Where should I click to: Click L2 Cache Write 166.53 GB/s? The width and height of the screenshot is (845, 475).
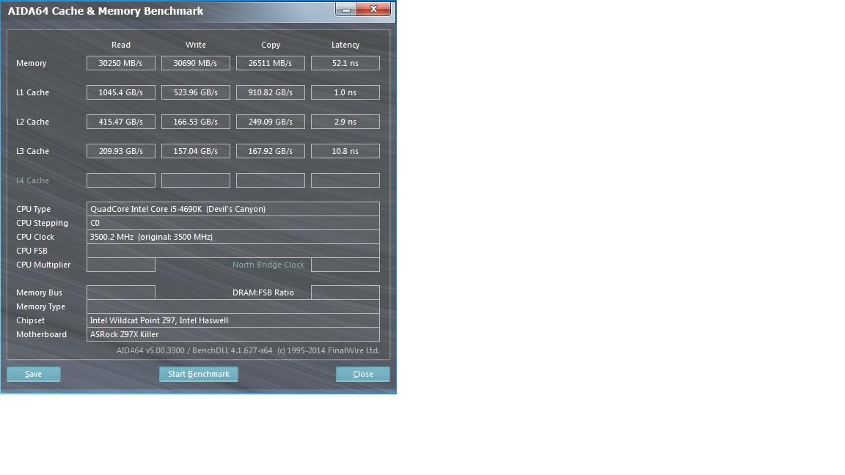(196, 122)
